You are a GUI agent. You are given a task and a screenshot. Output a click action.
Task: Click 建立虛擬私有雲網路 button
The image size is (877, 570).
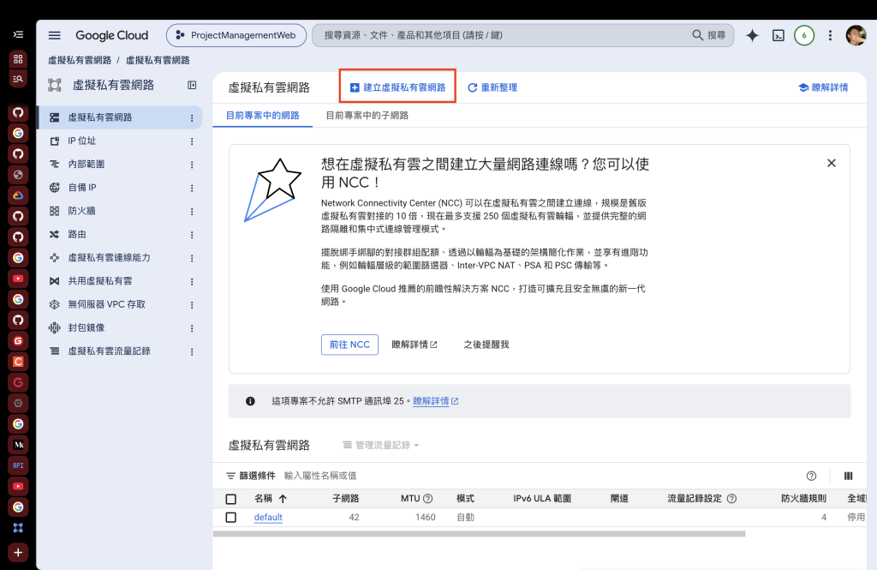click(397, 87)
